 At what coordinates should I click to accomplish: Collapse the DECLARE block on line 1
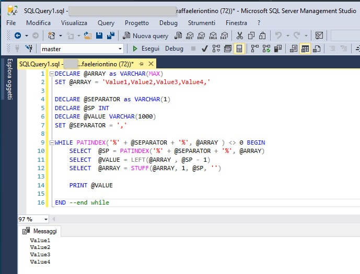coord(52,74)
